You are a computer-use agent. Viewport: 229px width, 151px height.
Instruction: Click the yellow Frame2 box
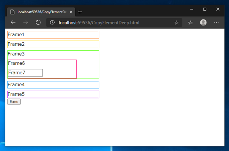[x=53, y=44]
